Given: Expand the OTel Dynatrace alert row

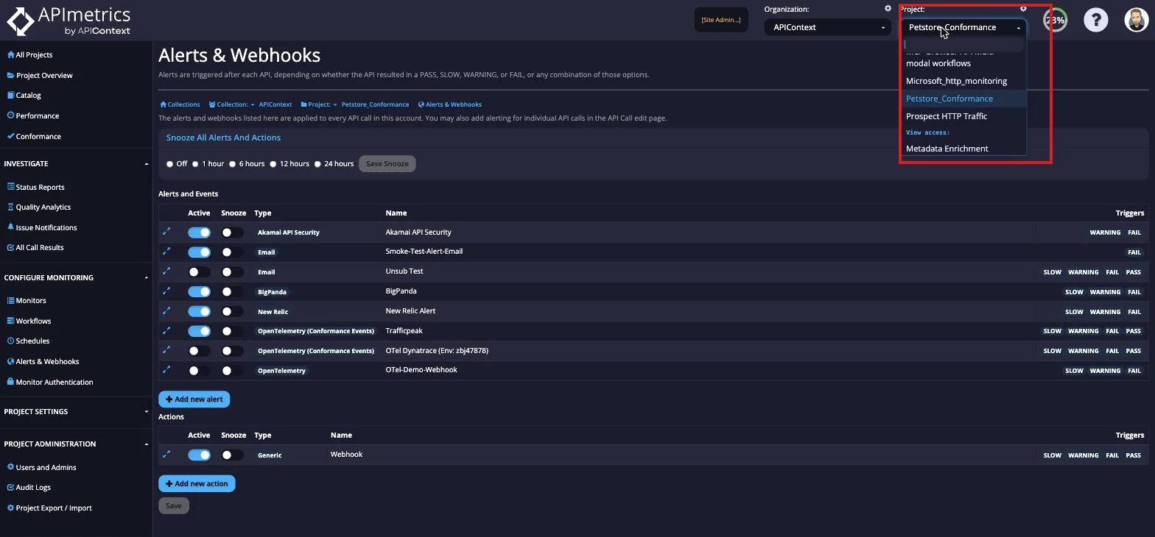Looking at the screenshot, I should click(166, 350).
